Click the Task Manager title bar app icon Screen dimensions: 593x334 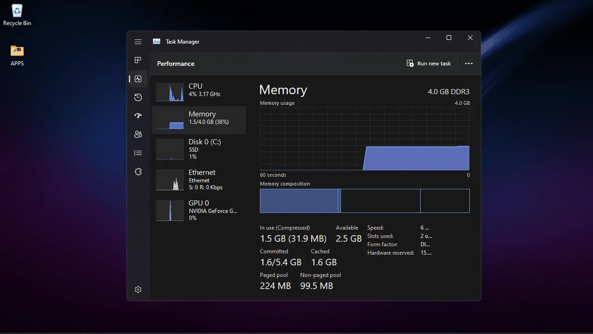[x=157, y=42]
